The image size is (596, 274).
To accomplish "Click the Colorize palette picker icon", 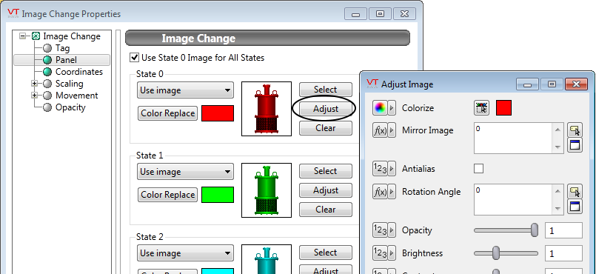I will tap(481, 108).
